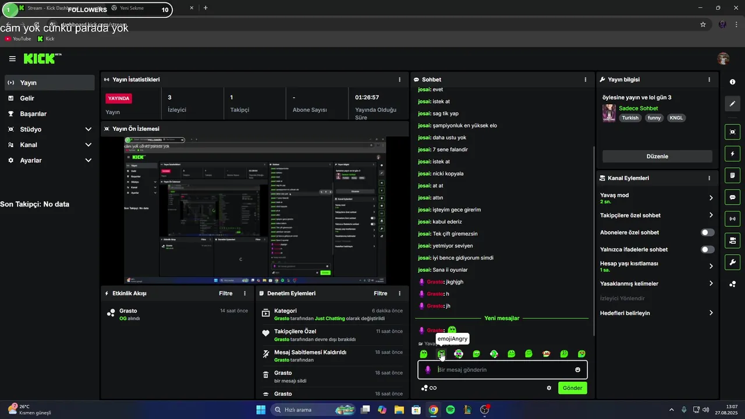Open Yavaş mod settings chevron
Screen dimensions: 745x419
pyautogui.click(x=711, y=198)
